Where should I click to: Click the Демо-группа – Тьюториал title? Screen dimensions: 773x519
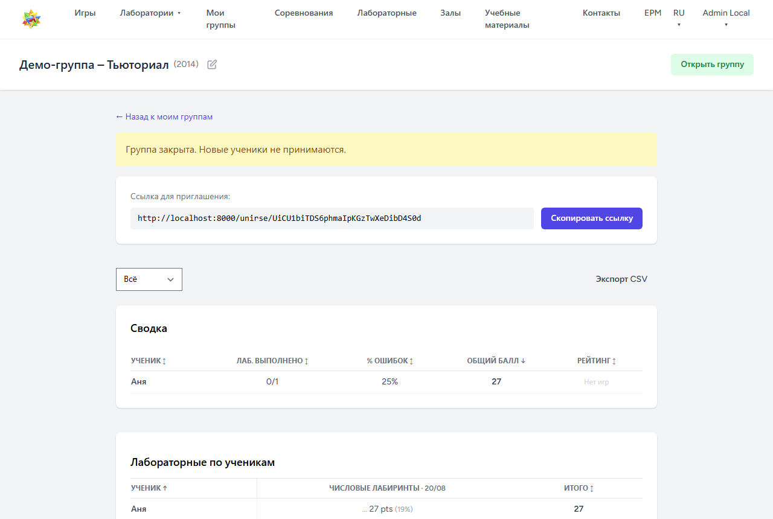(x=94, y=65)
